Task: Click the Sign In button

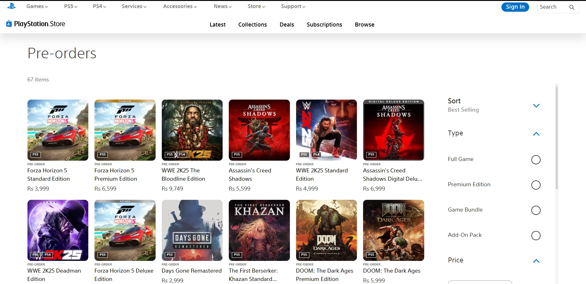Action: click(x=515, y=7)
